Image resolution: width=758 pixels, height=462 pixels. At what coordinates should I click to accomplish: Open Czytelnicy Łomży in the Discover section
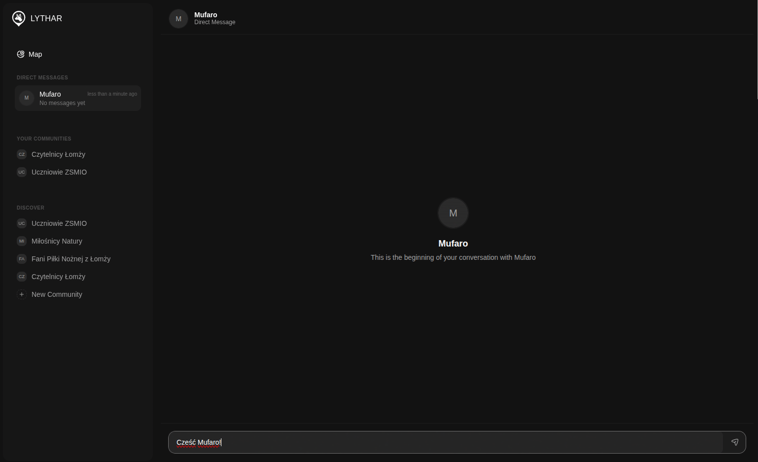58,277
